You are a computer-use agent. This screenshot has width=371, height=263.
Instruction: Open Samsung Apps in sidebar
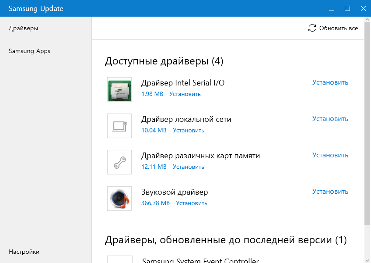[x=29, y=51]
